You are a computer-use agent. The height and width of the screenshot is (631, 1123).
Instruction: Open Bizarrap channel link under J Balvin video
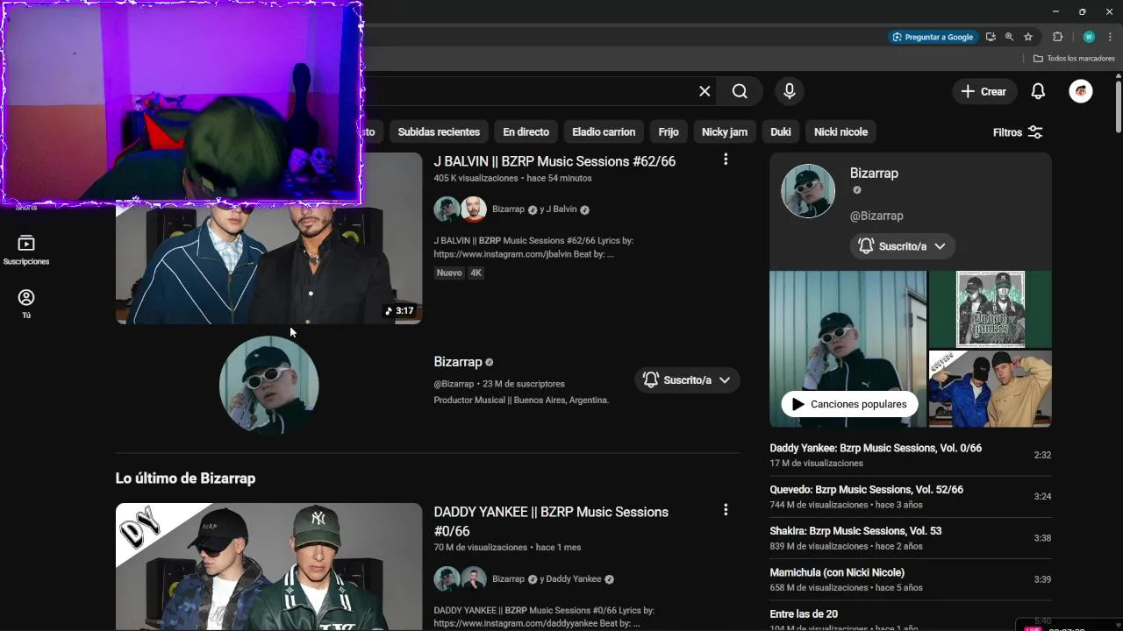508,209
